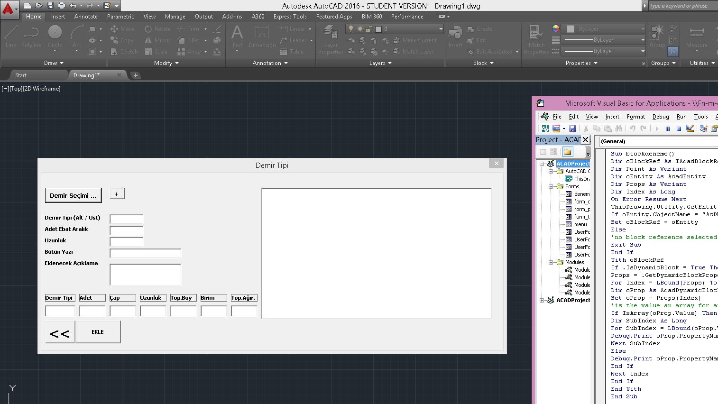Select the Mirror tool
The width and height of the screenshot is (718, 404).
[156, 40]
